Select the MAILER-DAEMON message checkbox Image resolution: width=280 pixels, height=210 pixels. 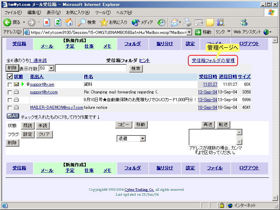click(x=10, y=107)
